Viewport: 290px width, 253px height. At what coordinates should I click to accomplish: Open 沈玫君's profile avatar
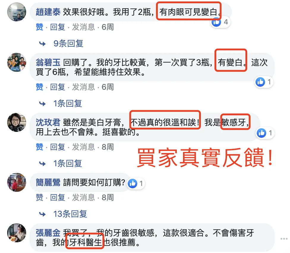point(17,122)
